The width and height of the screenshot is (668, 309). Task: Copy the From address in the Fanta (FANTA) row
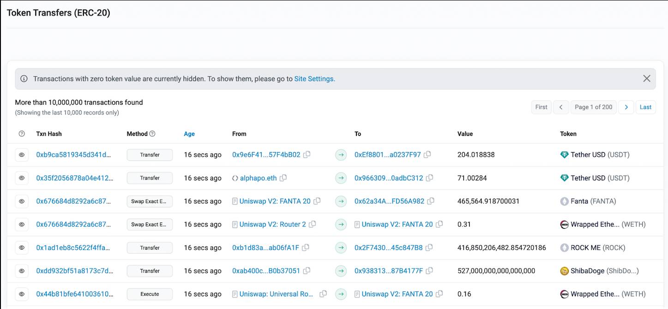317,201
